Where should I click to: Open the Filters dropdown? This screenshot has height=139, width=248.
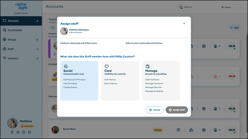pyautogui.click(x=231, y=7)
